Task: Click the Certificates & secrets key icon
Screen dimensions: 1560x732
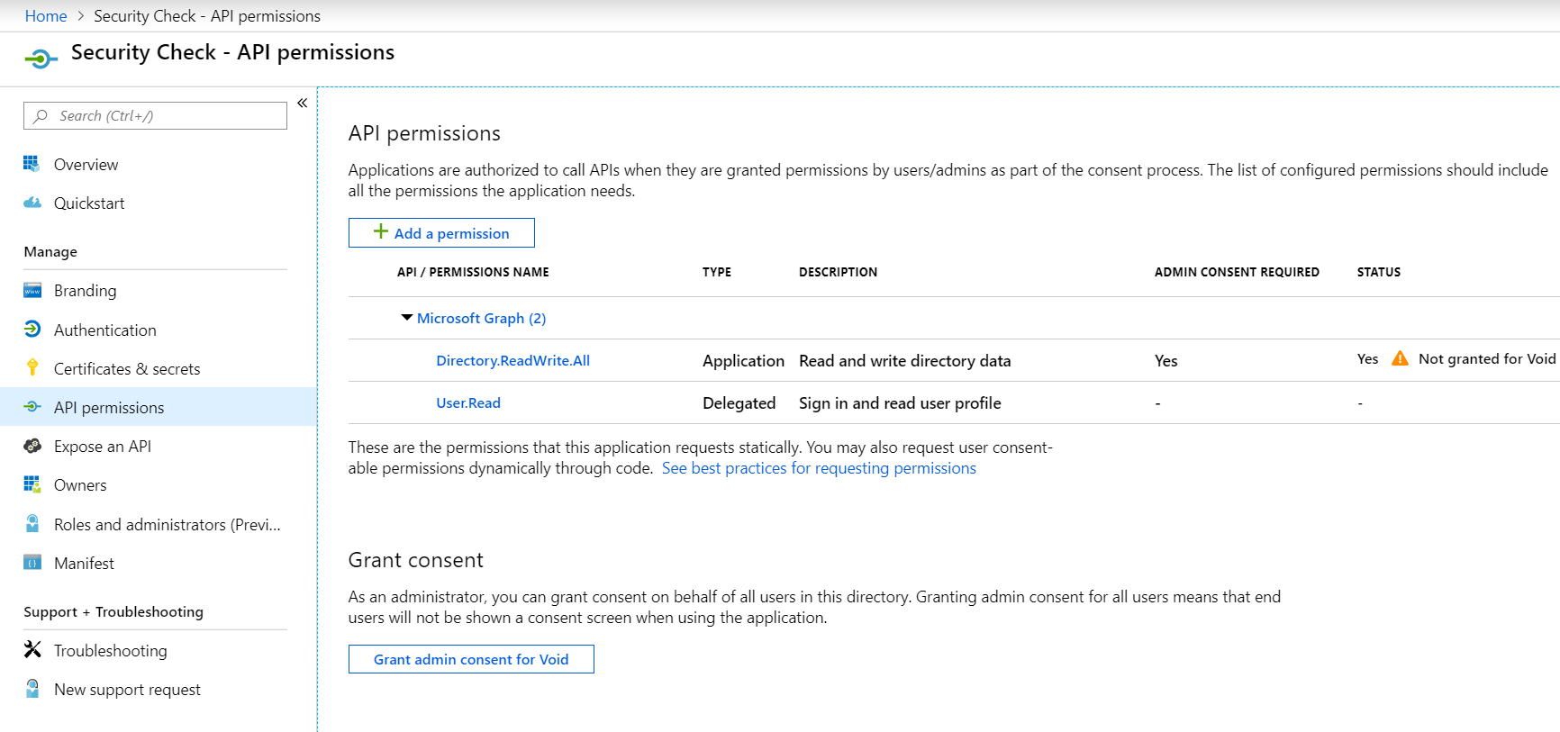Action: (x=32, y=367)
